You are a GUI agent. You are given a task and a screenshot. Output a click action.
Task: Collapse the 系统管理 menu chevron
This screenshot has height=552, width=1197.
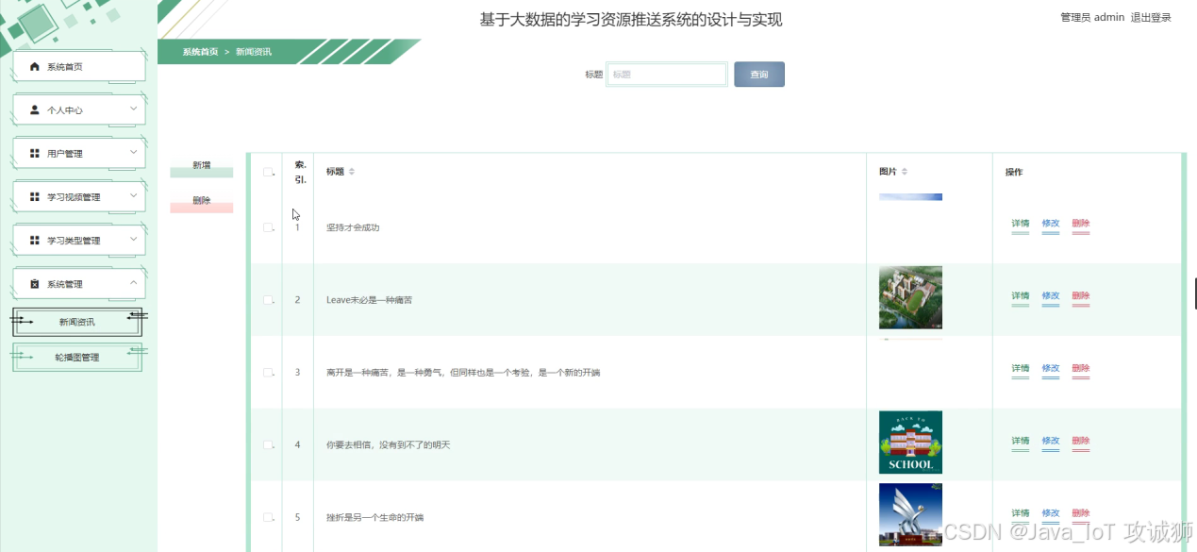[x=133, y=282]
